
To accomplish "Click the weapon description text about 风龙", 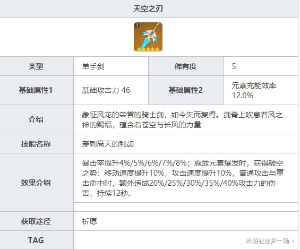I will [182, 120].
